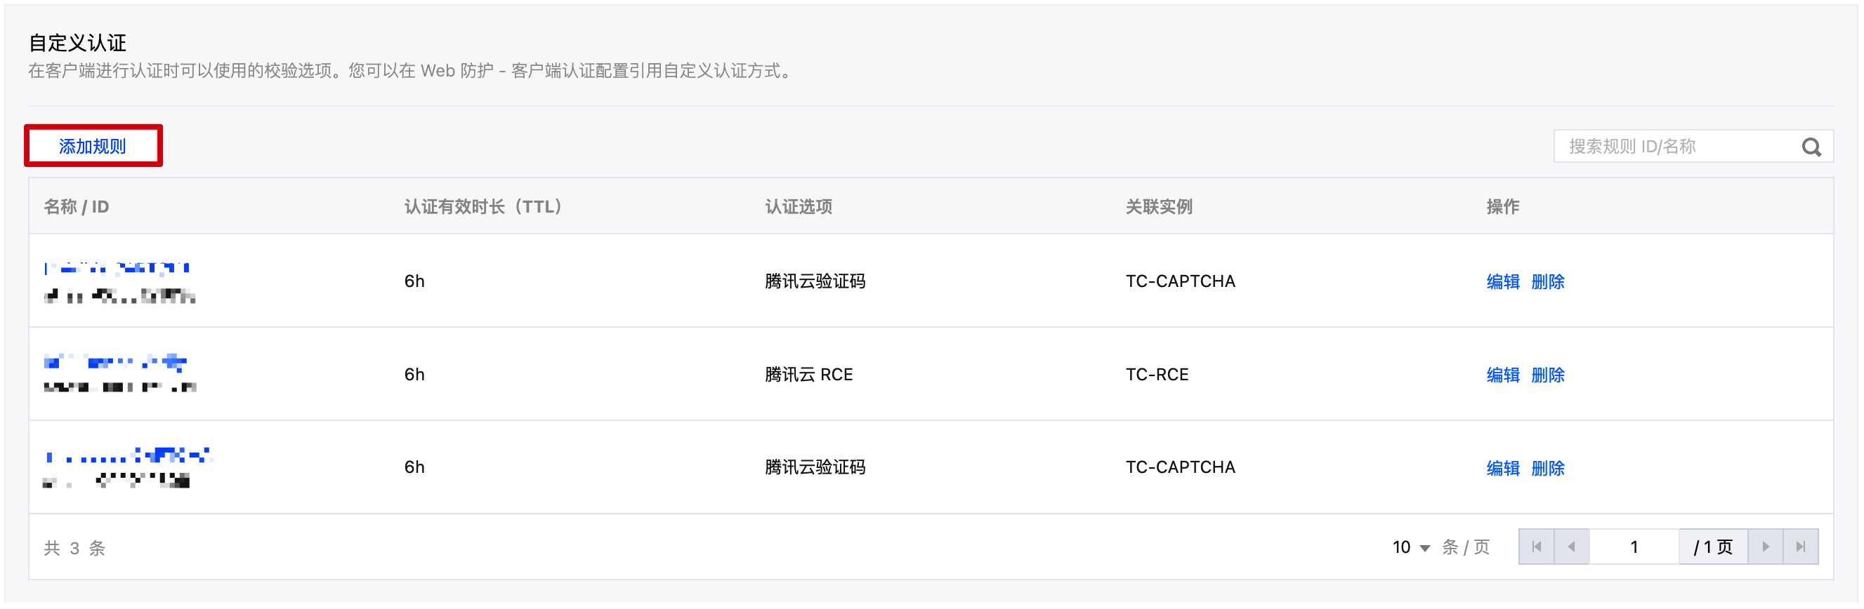Viewport: 1864px width, 609px height.
Task: Open the search magnifier icon
Action: tap(1813, 146)
